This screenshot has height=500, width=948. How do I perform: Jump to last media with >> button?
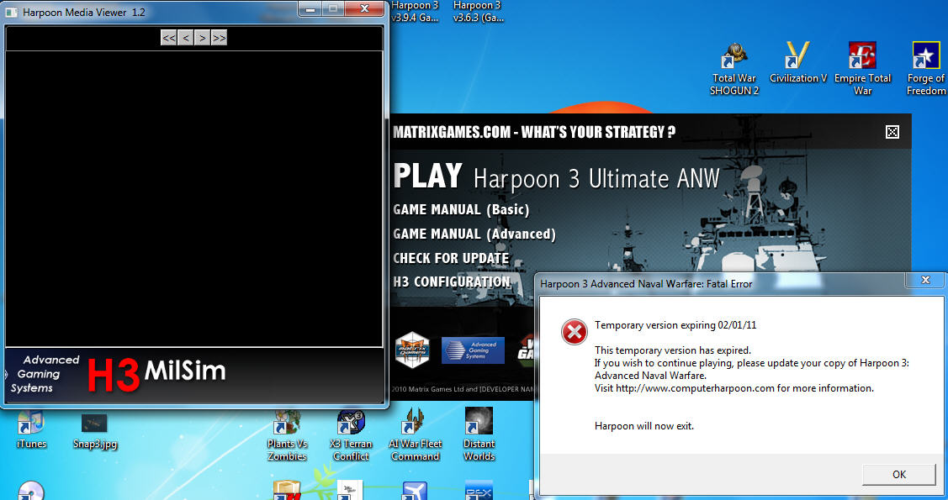coord(219,38)
